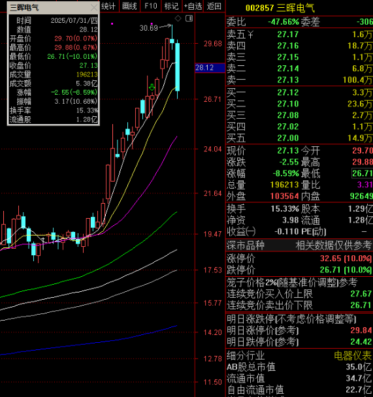Toggle the side panel layout icon
Viewport: 373px width, 397px height.
[x=189, y=18]
